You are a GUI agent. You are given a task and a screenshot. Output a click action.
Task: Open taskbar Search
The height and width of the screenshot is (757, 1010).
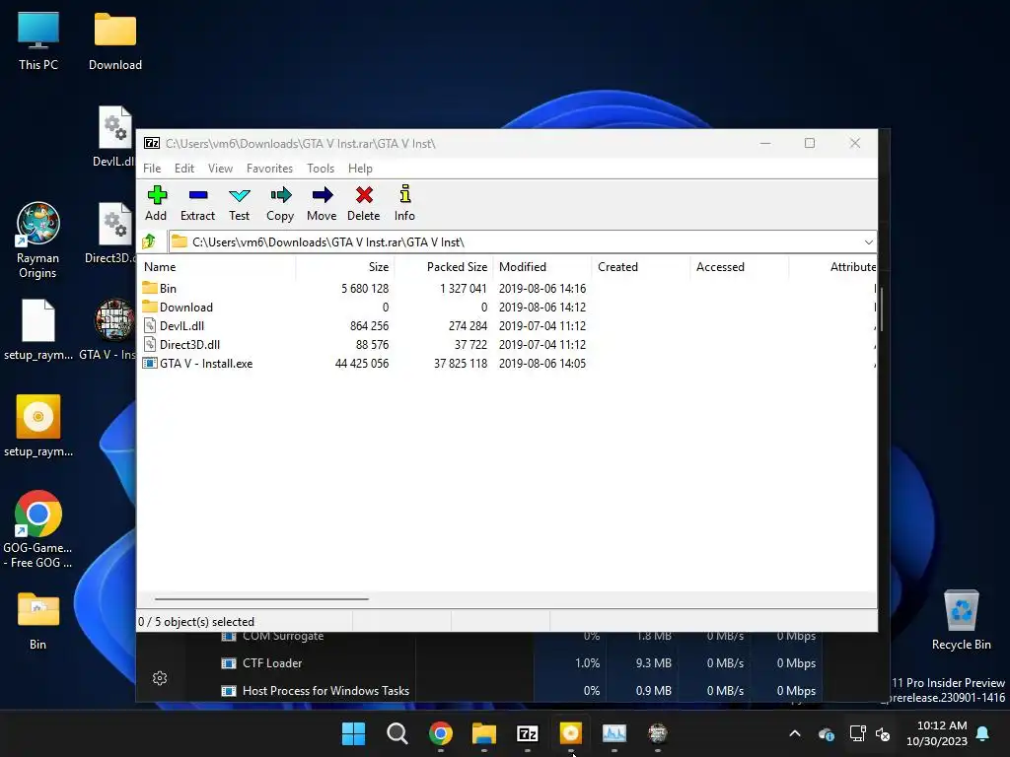coord(397,733)
